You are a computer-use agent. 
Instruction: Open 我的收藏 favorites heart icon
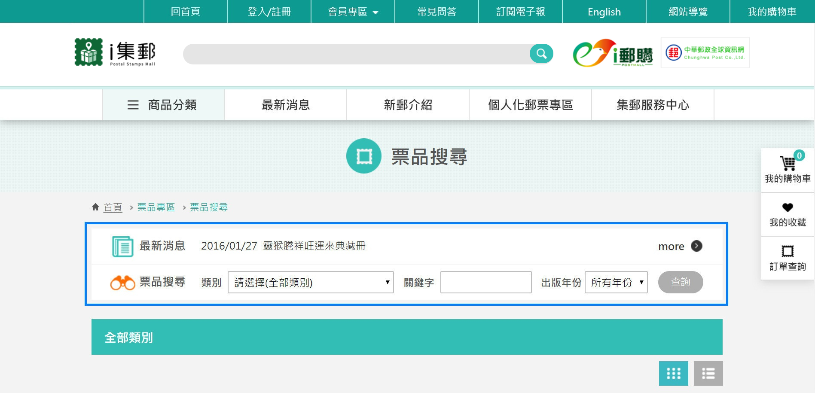788,207
